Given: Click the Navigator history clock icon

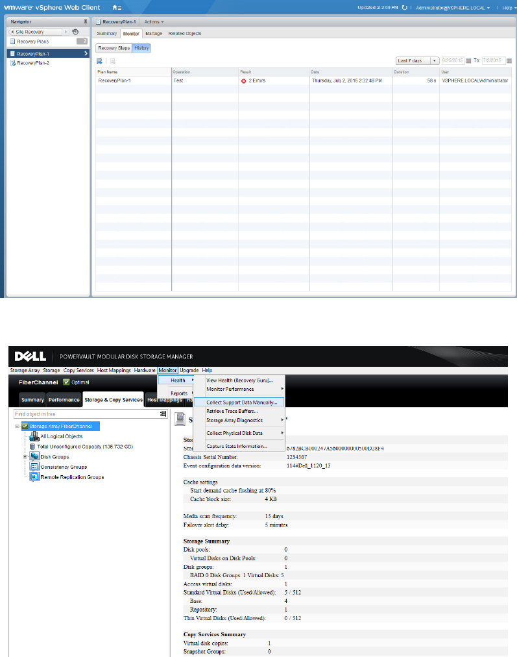Looking at the screenshot, I should [75, 32].
